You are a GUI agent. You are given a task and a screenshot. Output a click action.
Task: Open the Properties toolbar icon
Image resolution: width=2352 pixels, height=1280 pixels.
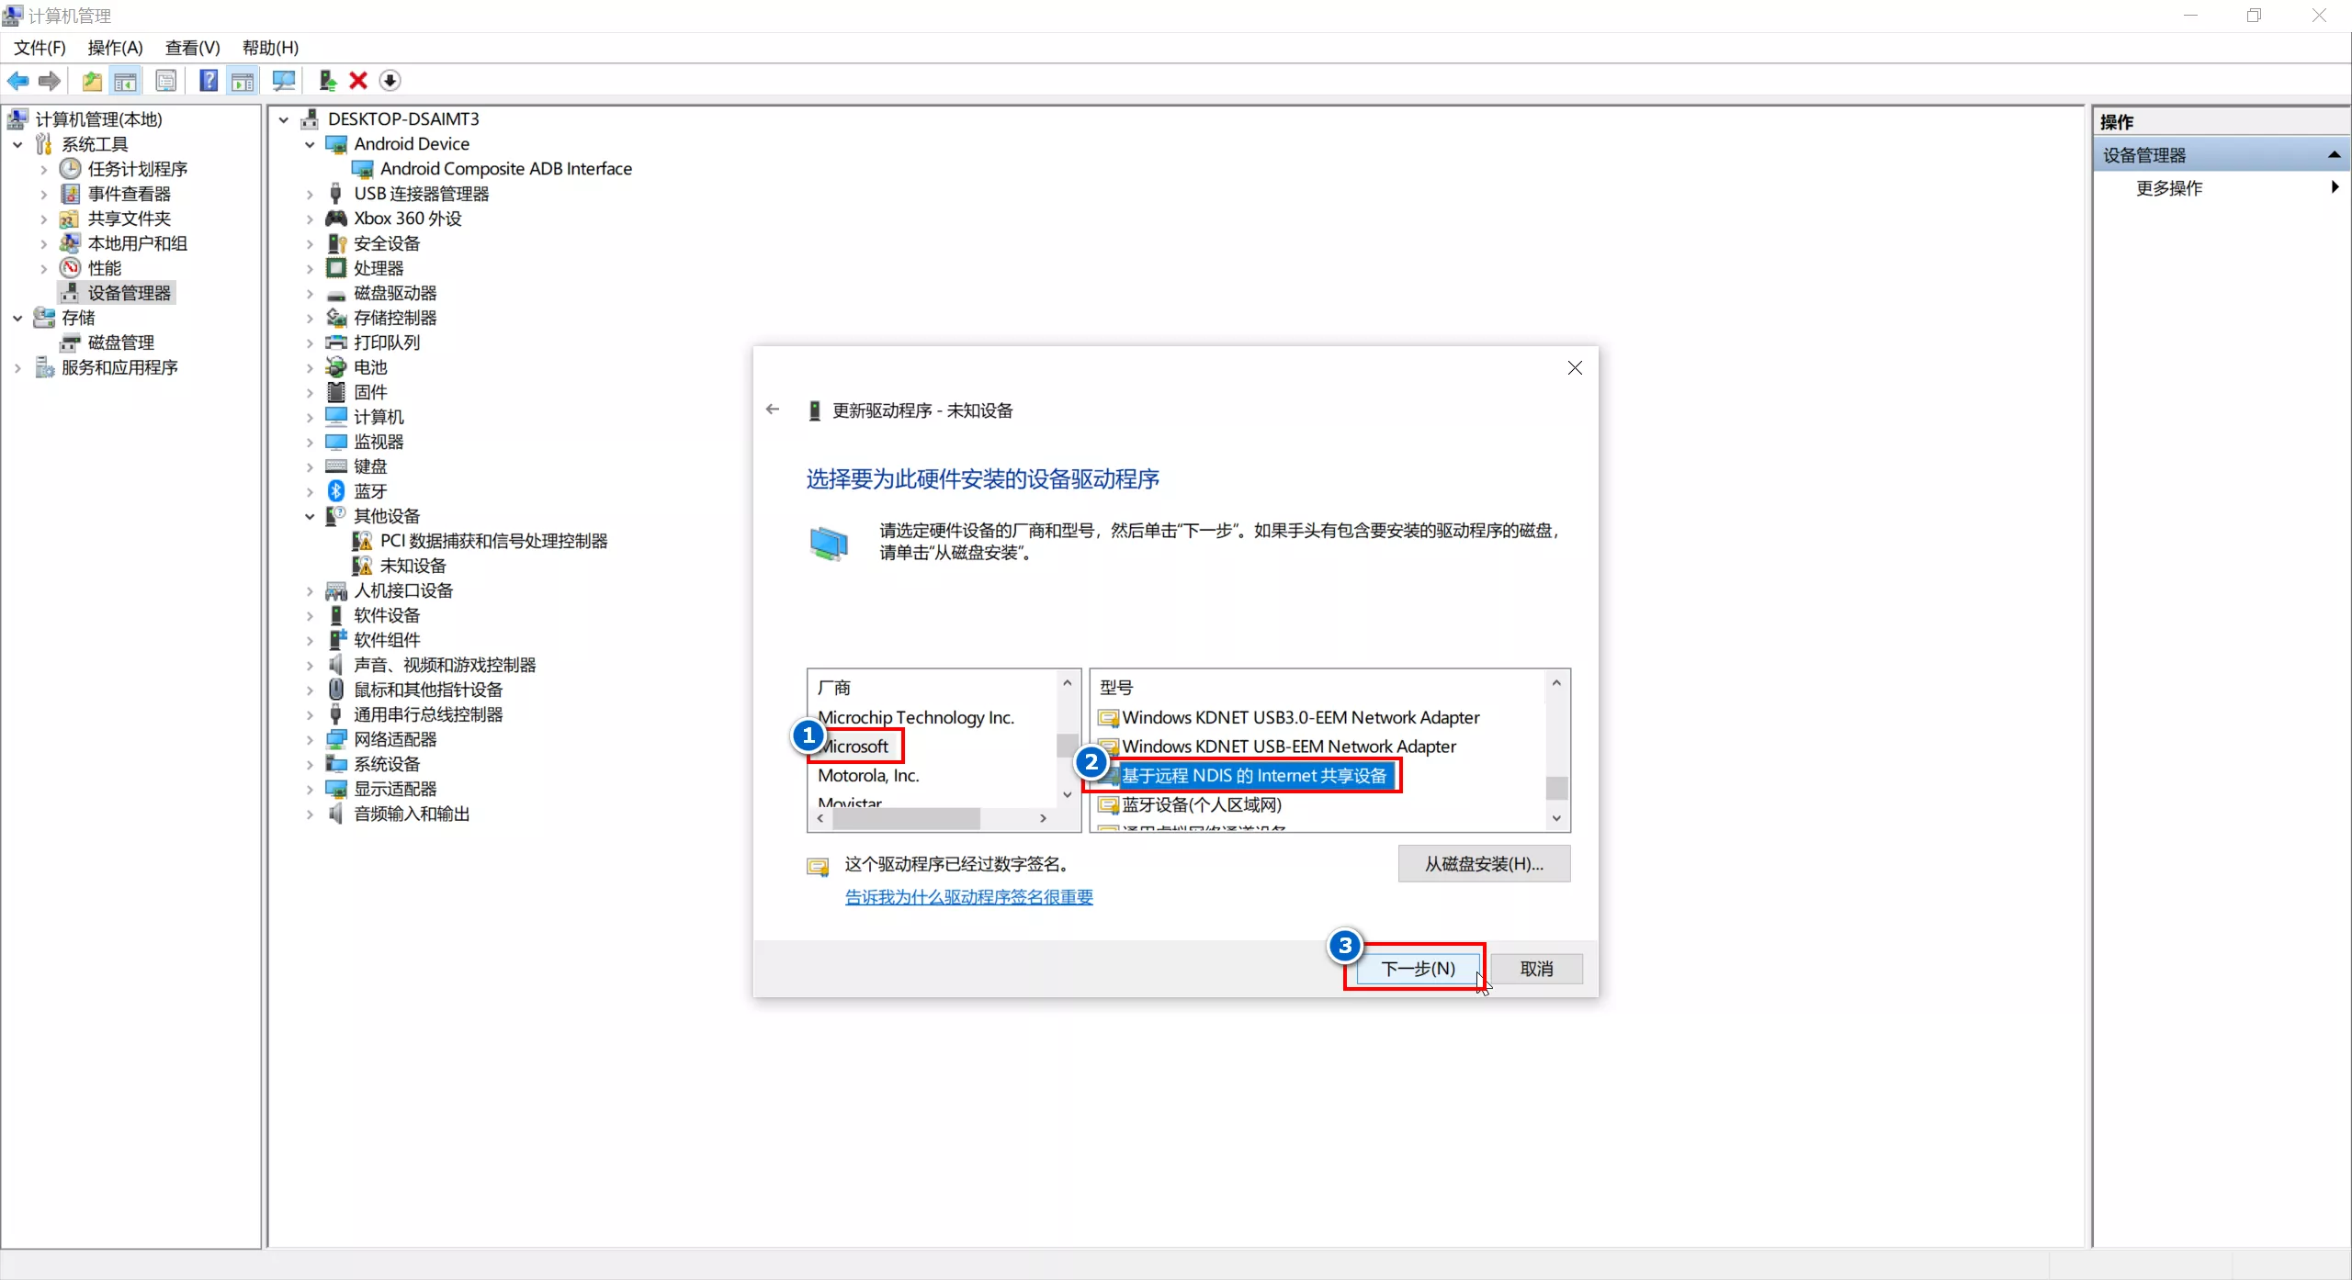tap(166, 81)
